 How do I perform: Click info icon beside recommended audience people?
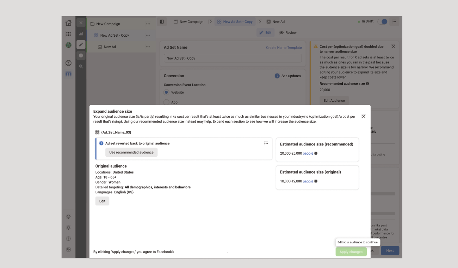click(x=316, y=153)
